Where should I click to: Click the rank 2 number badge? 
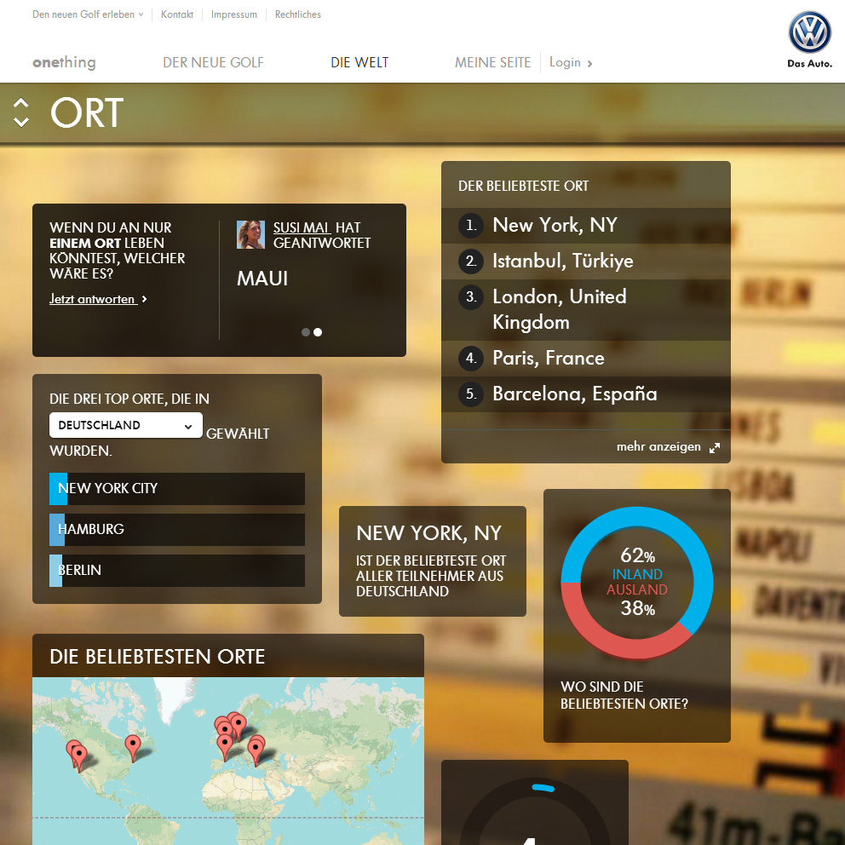coord(471,262)
